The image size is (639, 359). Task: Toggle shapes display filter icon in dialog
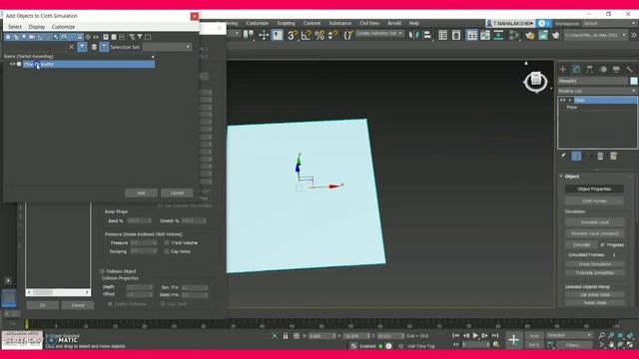(16, 37)
